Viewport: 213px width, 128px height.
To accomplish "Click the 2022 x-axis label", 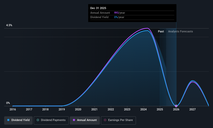I will click(x=111, y=109).
